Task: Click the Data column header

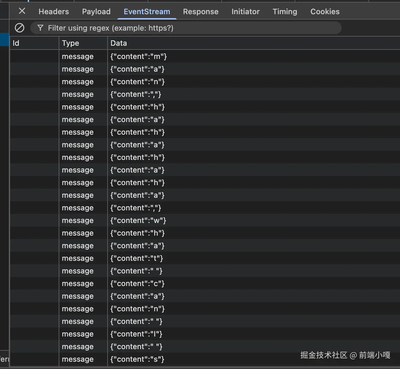Action: click(x=254, y=43)
